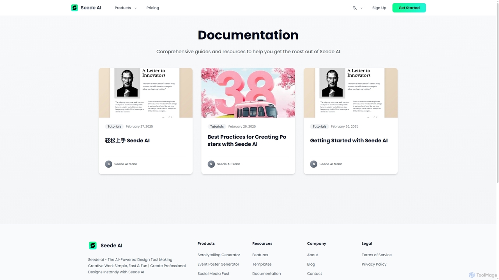Viewport: 499px width, 280px height.
Task: Open Getting Started with Seede AI article
Action: tap(349, 141)
